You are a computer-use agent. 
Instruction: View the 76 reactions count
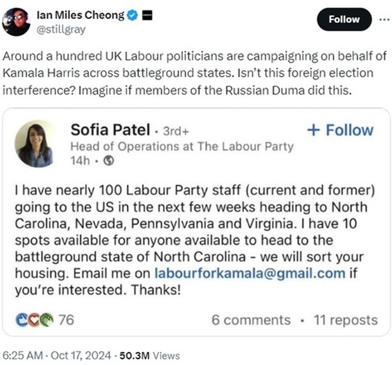tap(66, 320)
